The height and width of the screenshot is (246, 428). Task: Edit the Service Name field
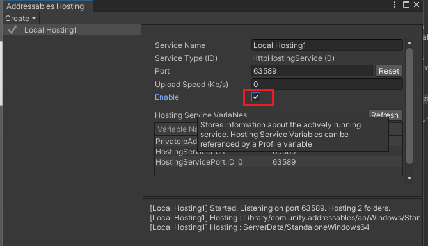[327, 45]
